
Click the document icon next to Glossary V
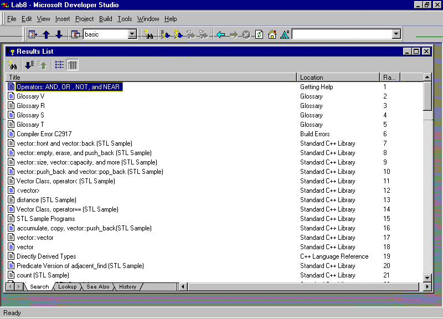(11, 96)
